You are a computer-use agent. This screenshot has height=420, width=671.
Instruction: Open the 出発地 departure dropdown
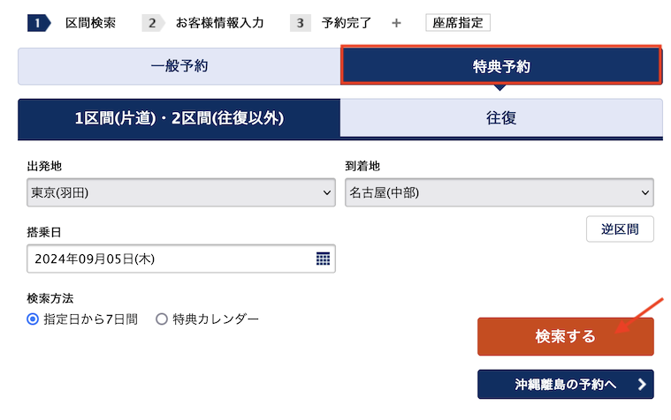[x=181, y=192]
